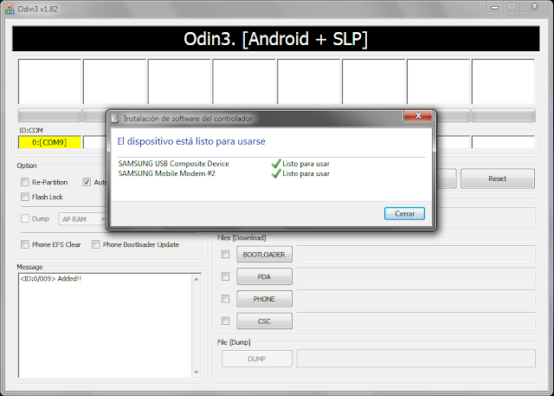The width and height of the screenshot is (554, 396).
Task: Click the DUMP button
Action: click(x=257, y=359)
